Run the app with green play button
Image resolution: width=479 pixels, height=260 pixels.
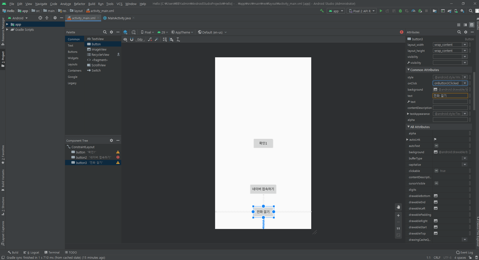click(x=381, y=11)
